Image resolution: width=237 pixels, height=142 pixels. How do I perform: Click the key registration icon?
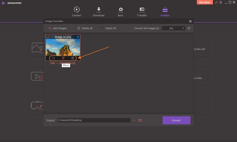(x=216, y=2)
